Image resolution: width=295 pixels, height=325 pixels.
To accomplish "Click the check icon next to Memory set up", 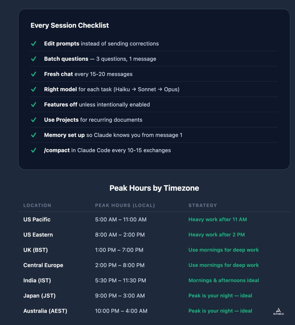I will (34, 135).
